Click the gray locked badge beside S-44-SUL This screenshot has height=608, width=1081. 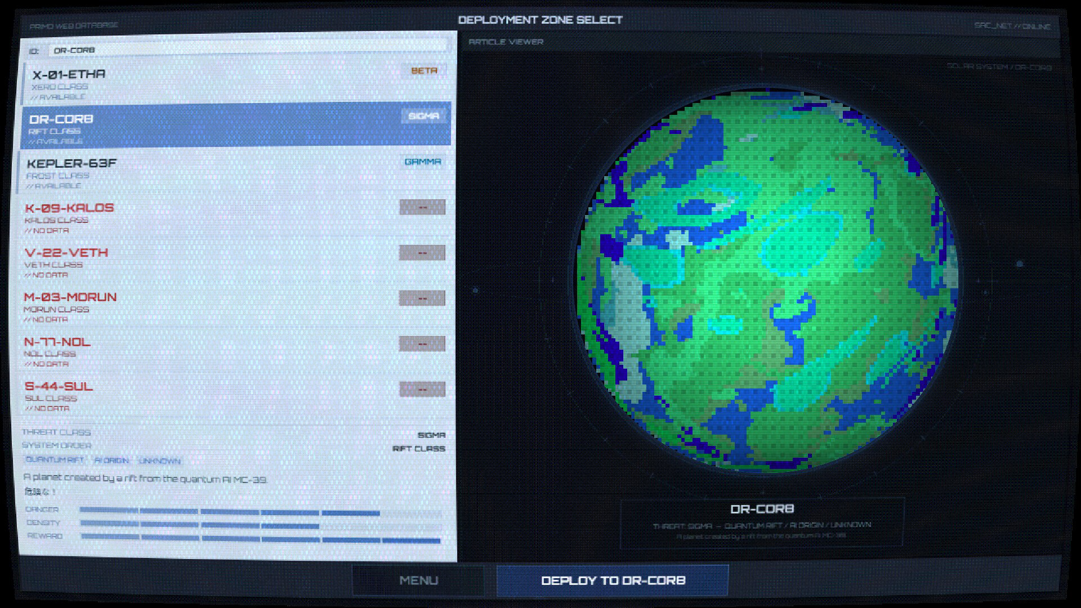[x=422, y=389]
